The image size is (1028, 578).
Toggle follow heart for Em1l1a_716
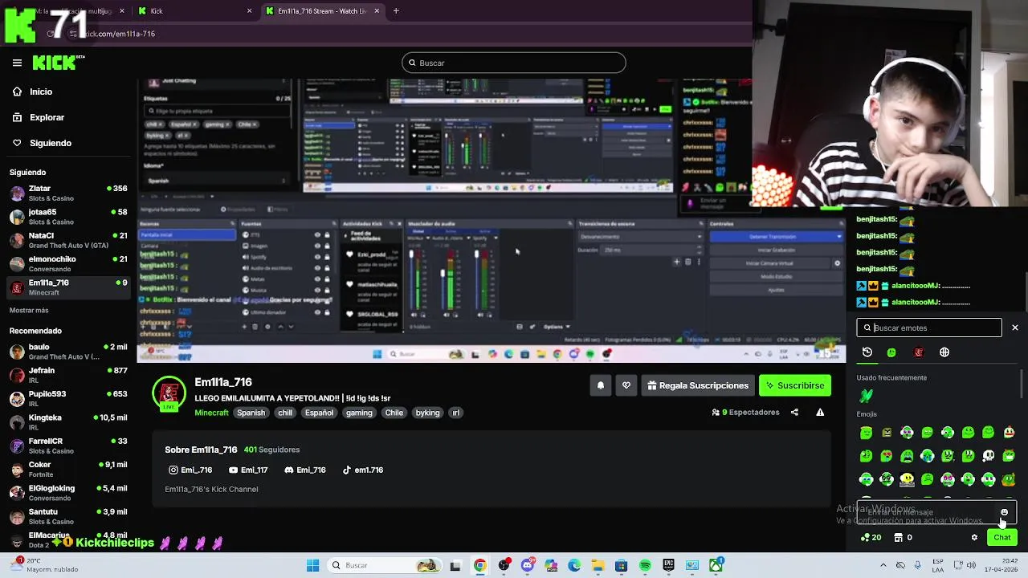point(626,385)
